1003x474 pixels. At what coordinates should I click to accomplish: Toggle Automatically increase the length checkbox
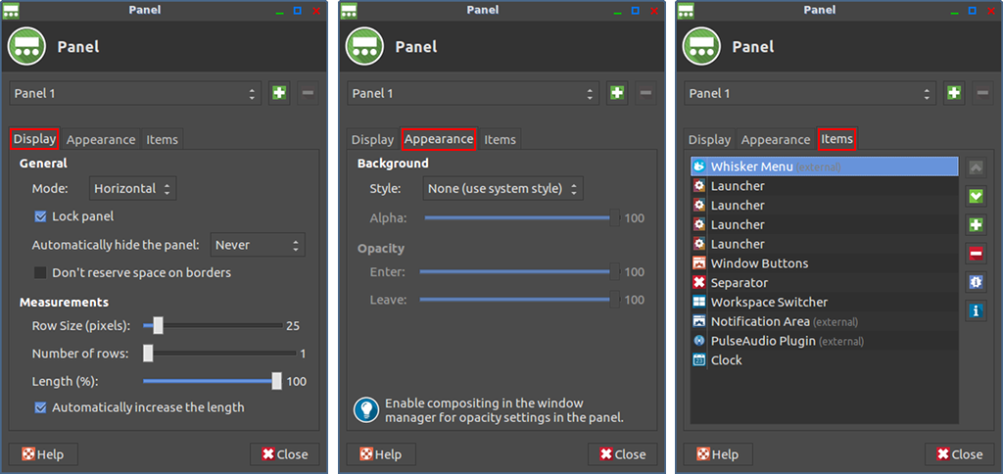coord(40,406)
